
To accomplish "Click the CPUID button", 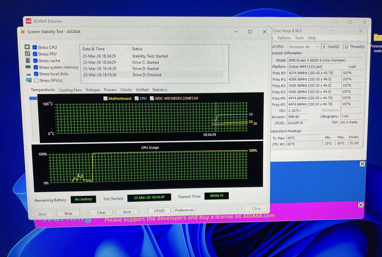I will click(x=159, y=211).
